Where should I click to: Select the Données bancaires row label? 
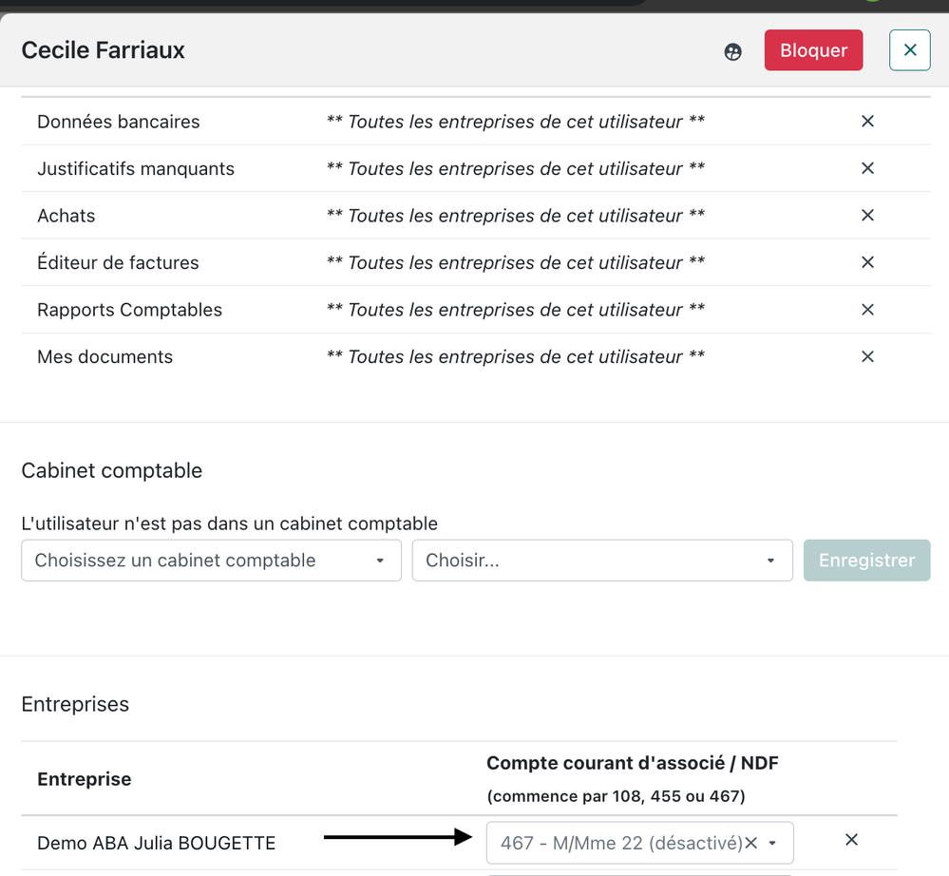[x=119, y=122]
